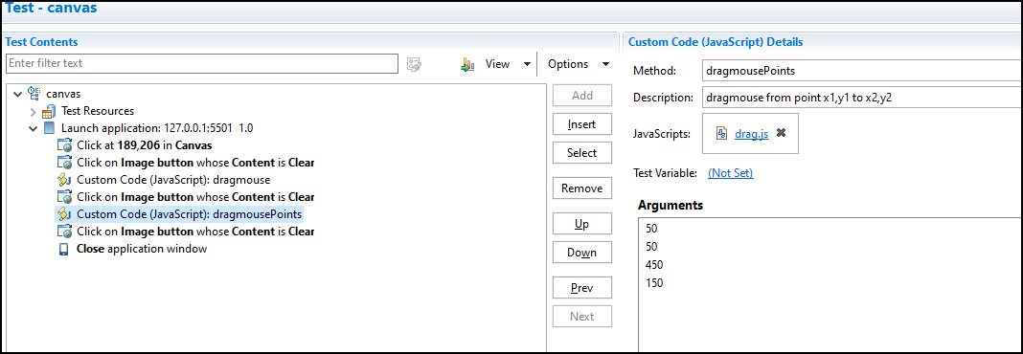Click the Down button
The width and height of the screenshot is (1023, 354).
pyautogui.click(x=582, y=253)
